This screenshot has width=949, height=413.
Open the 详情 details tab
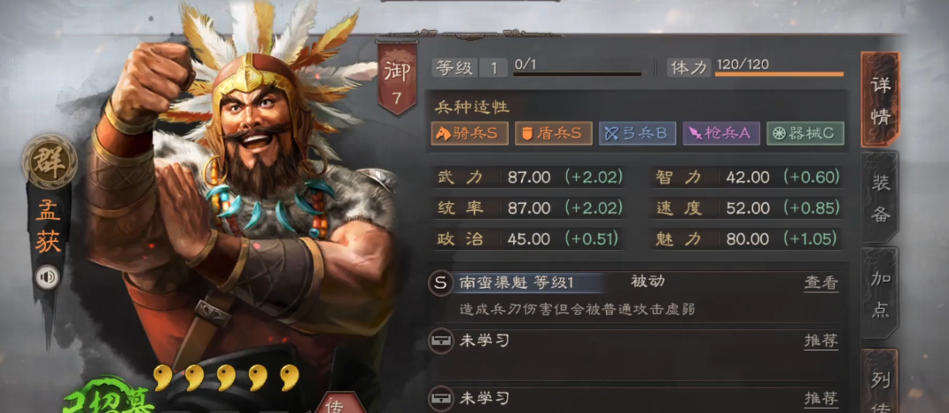[x=881, y=100]
